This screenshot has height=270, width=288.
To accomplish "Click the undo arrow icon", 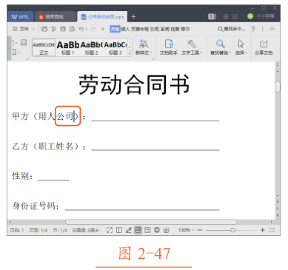I will point(81,29).
